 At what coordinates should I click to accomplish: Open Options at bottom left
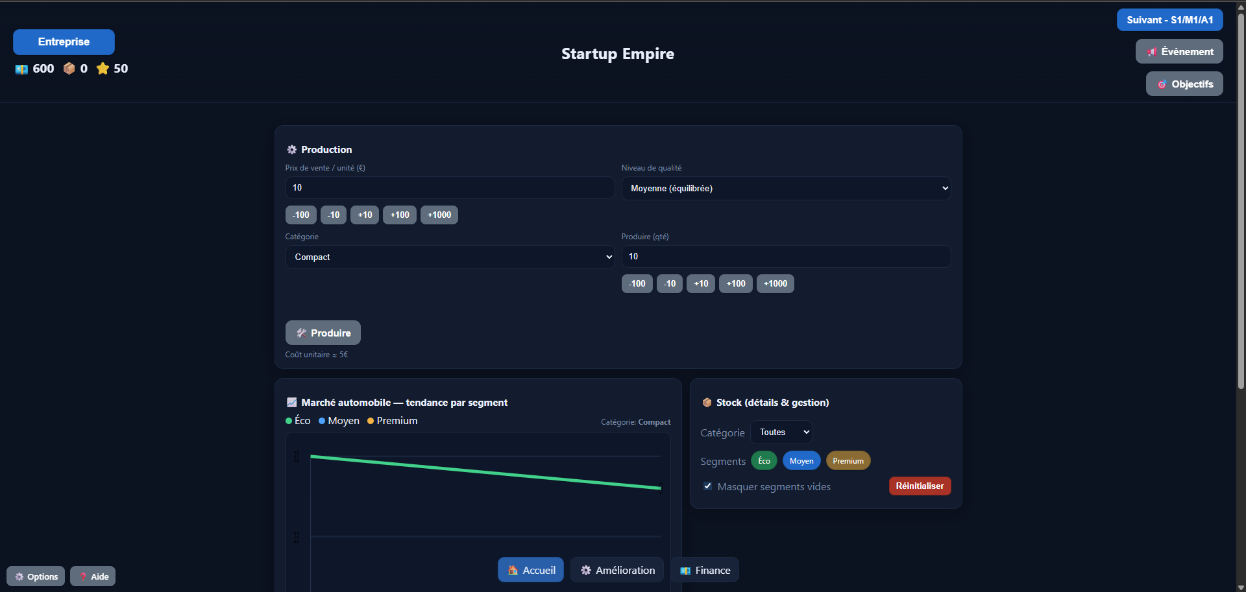coord(36,576)
